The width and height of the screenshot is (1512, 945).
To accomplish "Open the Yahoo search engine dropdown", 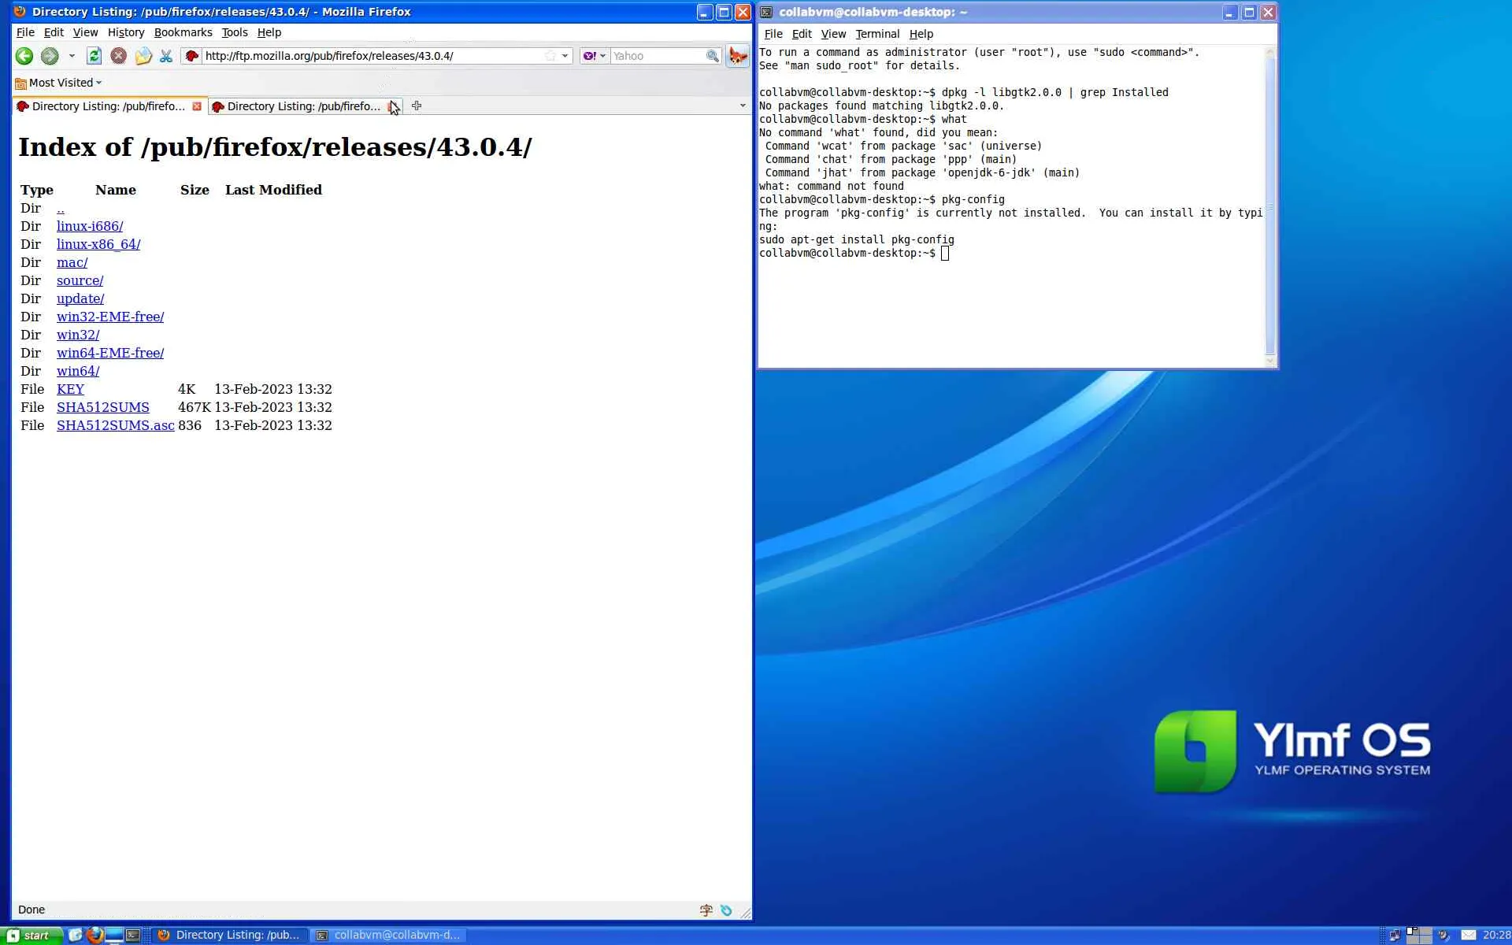I will pyautogui.click(x=595, y=56).
